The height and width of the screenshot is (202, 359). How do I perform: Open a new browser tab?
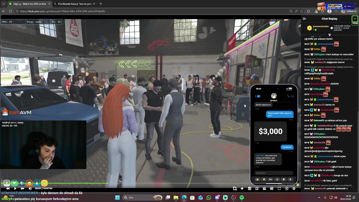coord(101,4)
